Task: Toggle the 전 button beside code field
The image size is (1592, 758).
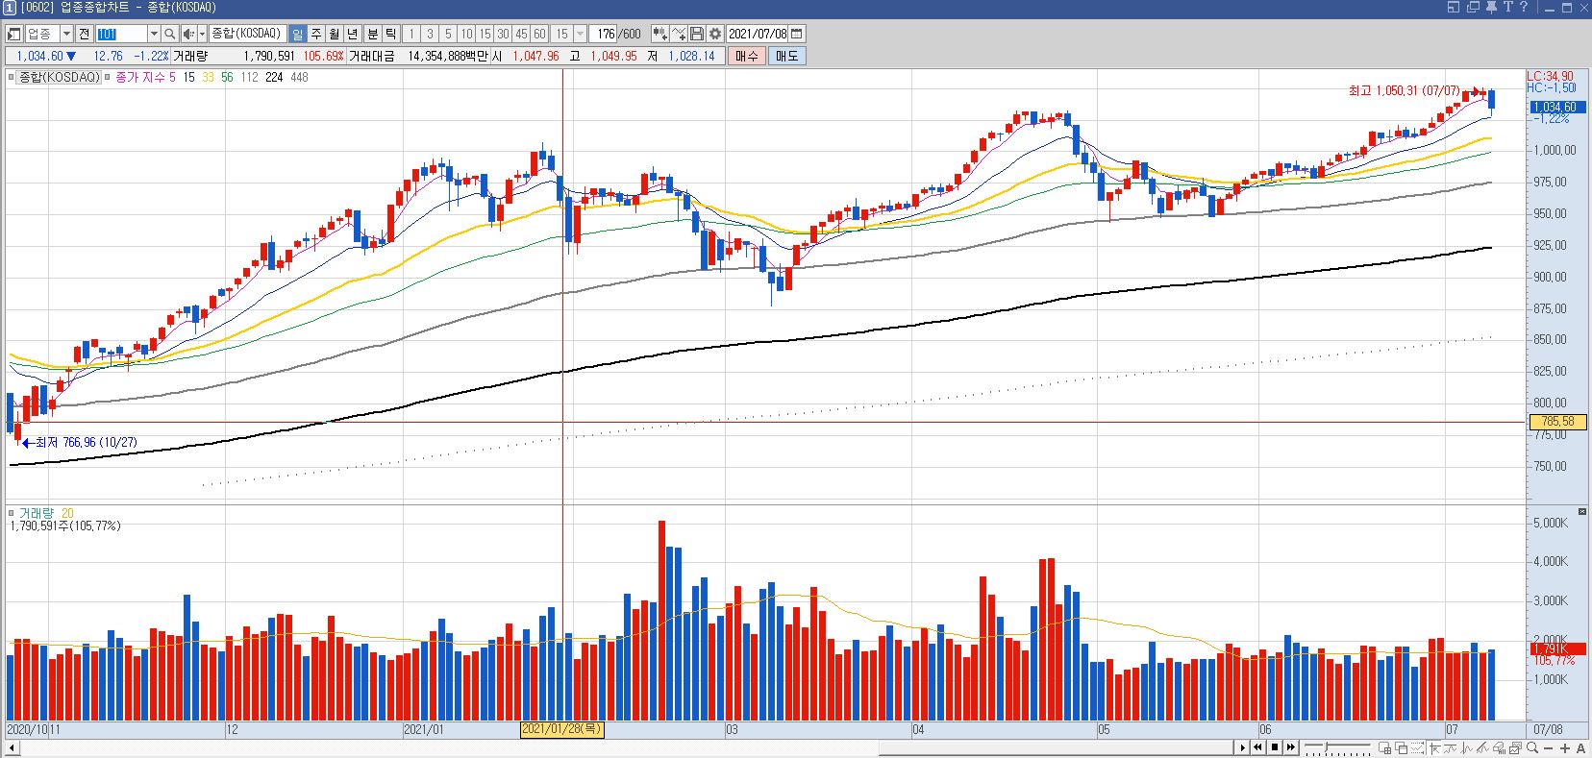Action: tap(84, 34)
